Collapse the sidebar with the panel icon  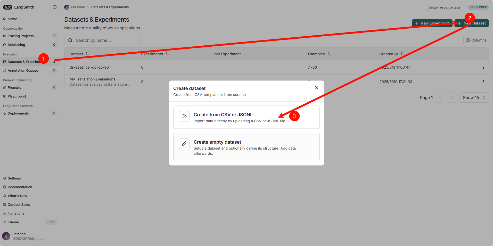tap(55, 7)
